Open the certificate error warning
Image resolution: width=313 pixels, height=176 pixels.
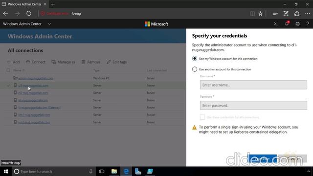[54, 14]
